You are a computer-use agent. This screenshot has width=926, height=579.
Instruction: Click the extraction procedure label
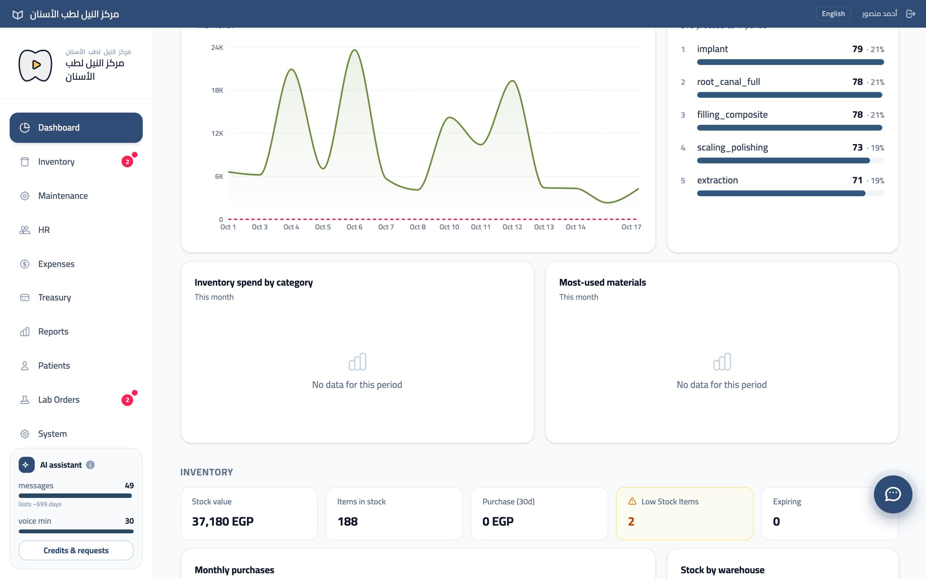point(717,180)
